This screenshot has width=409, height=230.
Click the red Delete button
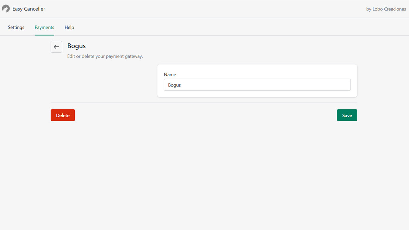click(x=63, y=115)
